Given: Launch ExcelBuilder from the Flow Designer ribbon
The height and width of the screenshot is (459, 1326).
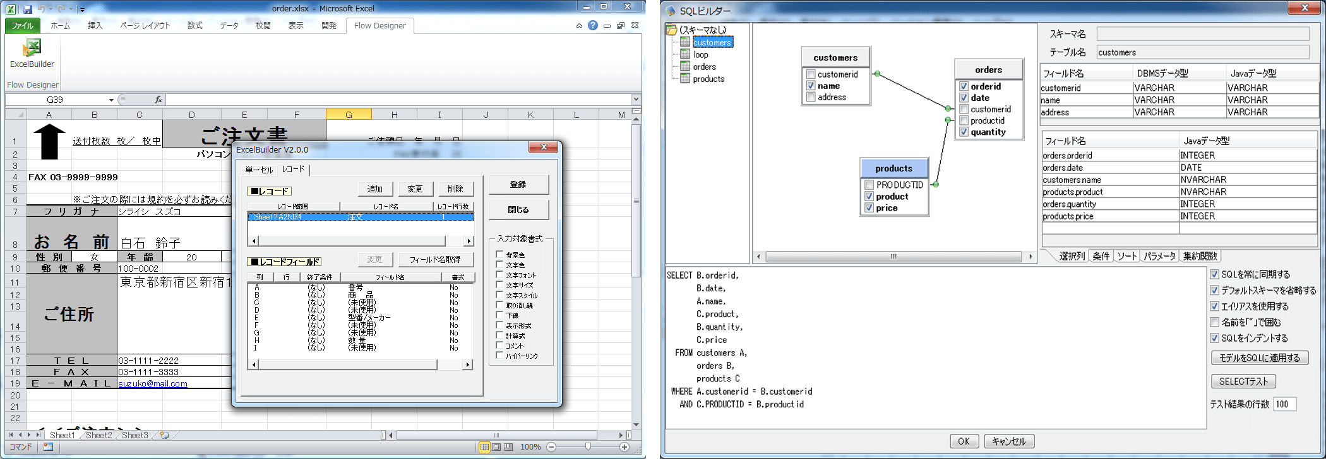Looking at the screenshot, I should coord(32,53).
